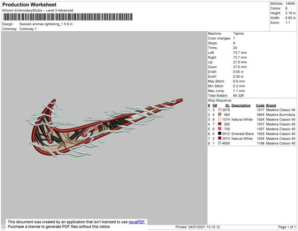Click the 'Emerald Black' description
The width and height of the screenshot is (298, 231).
point(243,134)
